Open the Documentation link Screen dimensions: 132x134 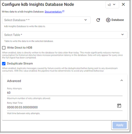pos(53,12)
